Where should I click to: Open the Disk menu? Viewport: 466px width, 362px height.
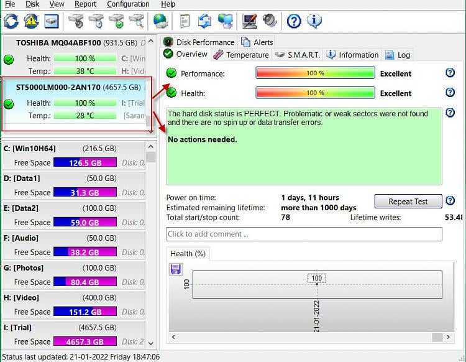click(32, 4)
